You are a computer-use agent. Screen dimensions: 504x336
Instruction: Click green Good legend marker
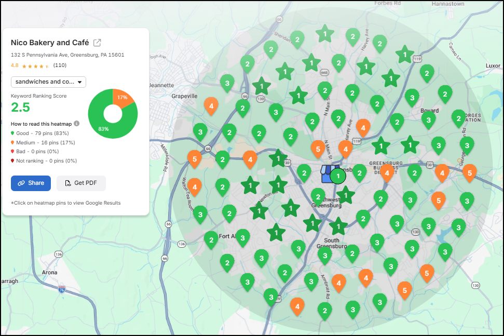[x=12, y=133]
